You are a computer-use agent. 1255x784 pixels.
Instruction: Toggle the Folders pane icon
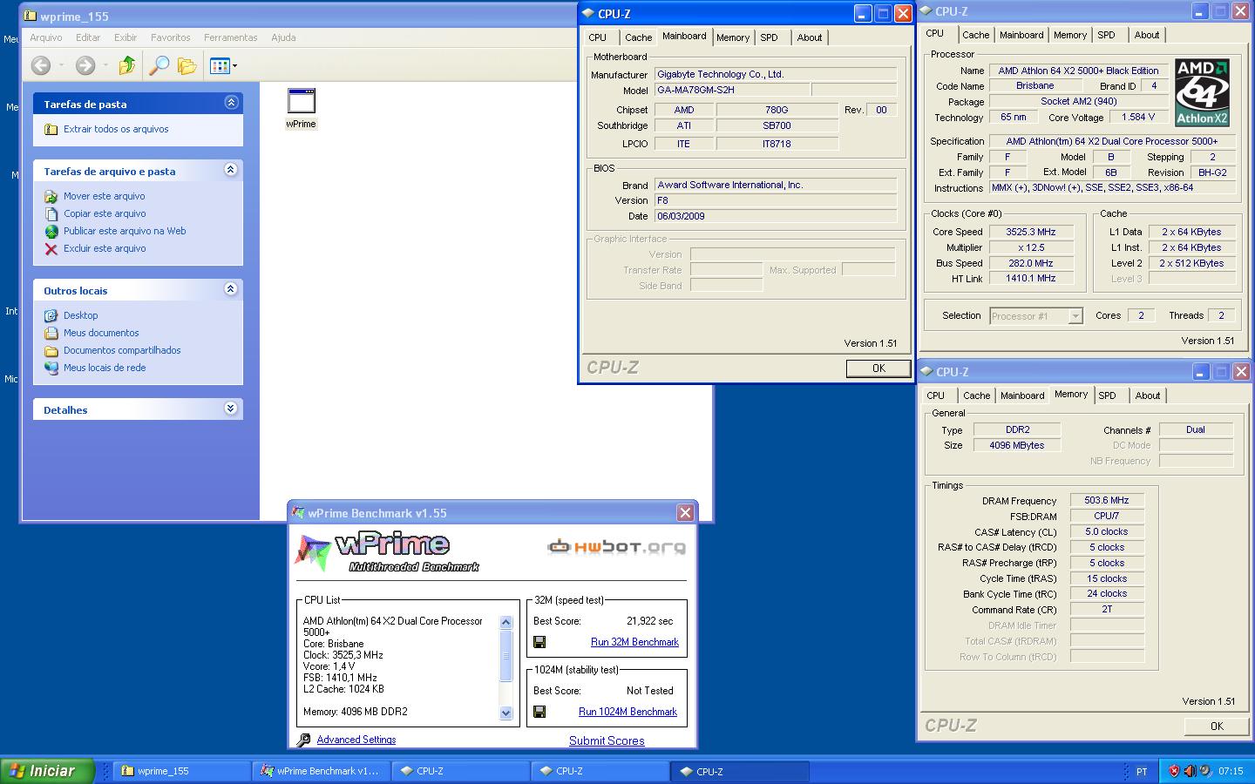click(x=187, y=65)
